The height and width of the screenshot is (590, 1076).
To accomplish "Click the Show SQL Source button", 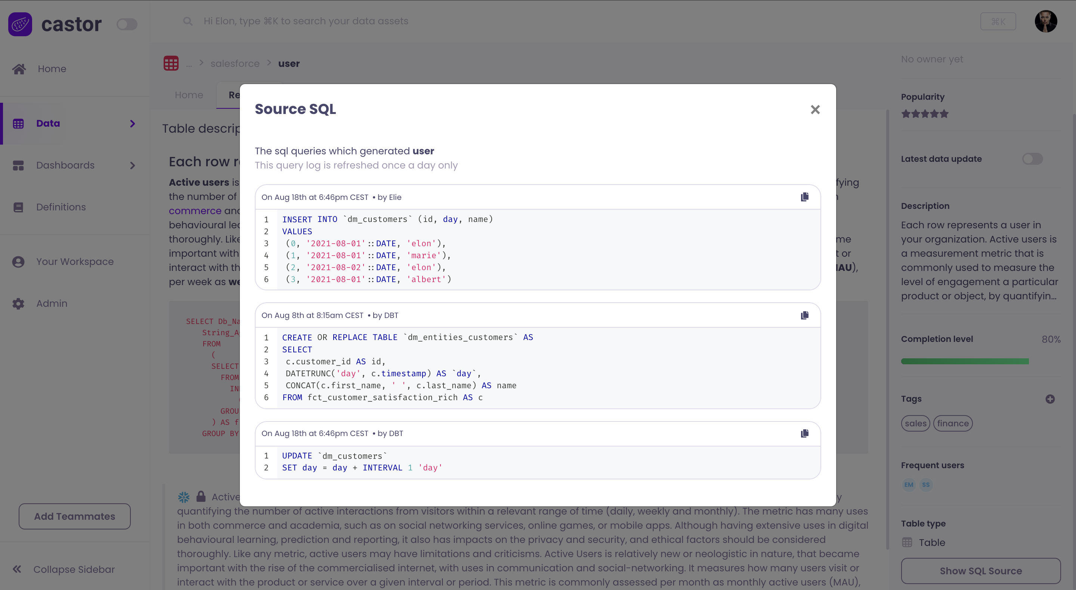I will click(980, 571).
